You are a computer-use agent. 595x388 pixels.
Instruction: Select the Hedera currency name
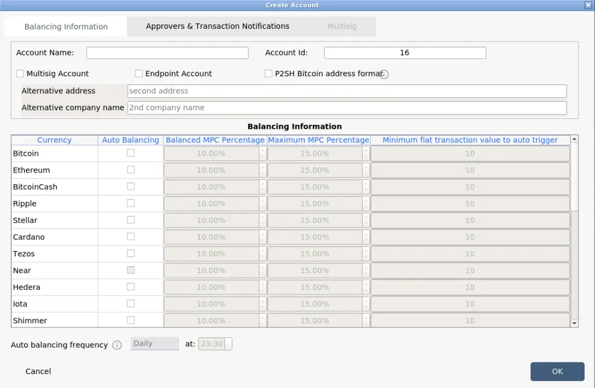(x=27, y=287)
